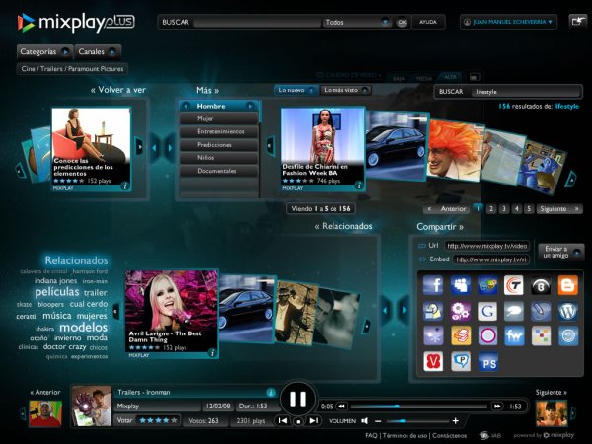592x444 pixels.
Task: Show info for Avril Lavigne video
Action: (x=212, y=353)
